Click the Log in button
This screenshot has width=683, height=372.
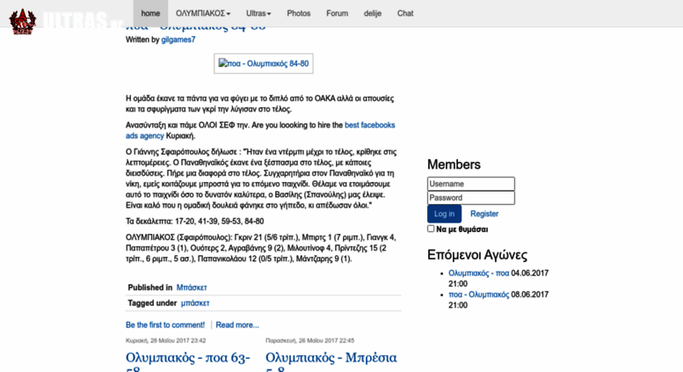click(x=444, y=214)
